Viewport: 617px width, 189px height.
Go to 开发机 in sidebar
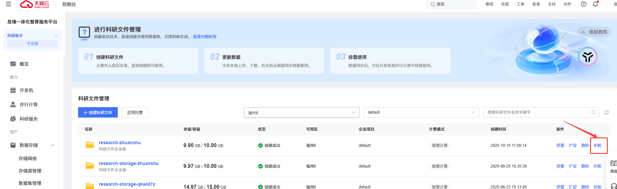26,90
